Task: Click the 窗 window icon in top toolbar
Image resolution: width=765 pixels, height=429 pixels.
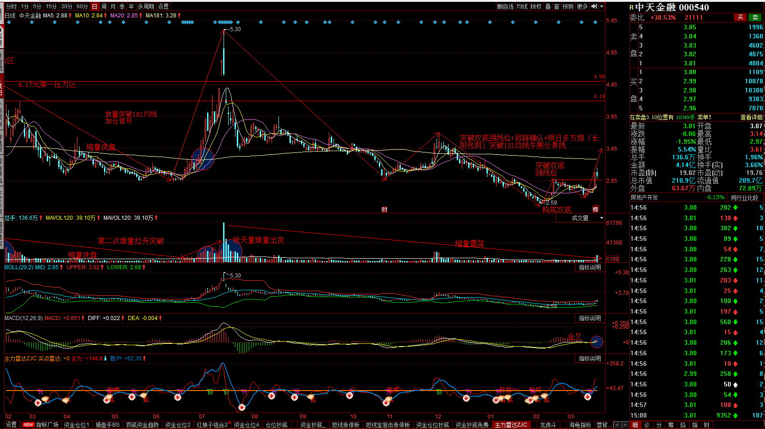Action: (x=557, y=6)
